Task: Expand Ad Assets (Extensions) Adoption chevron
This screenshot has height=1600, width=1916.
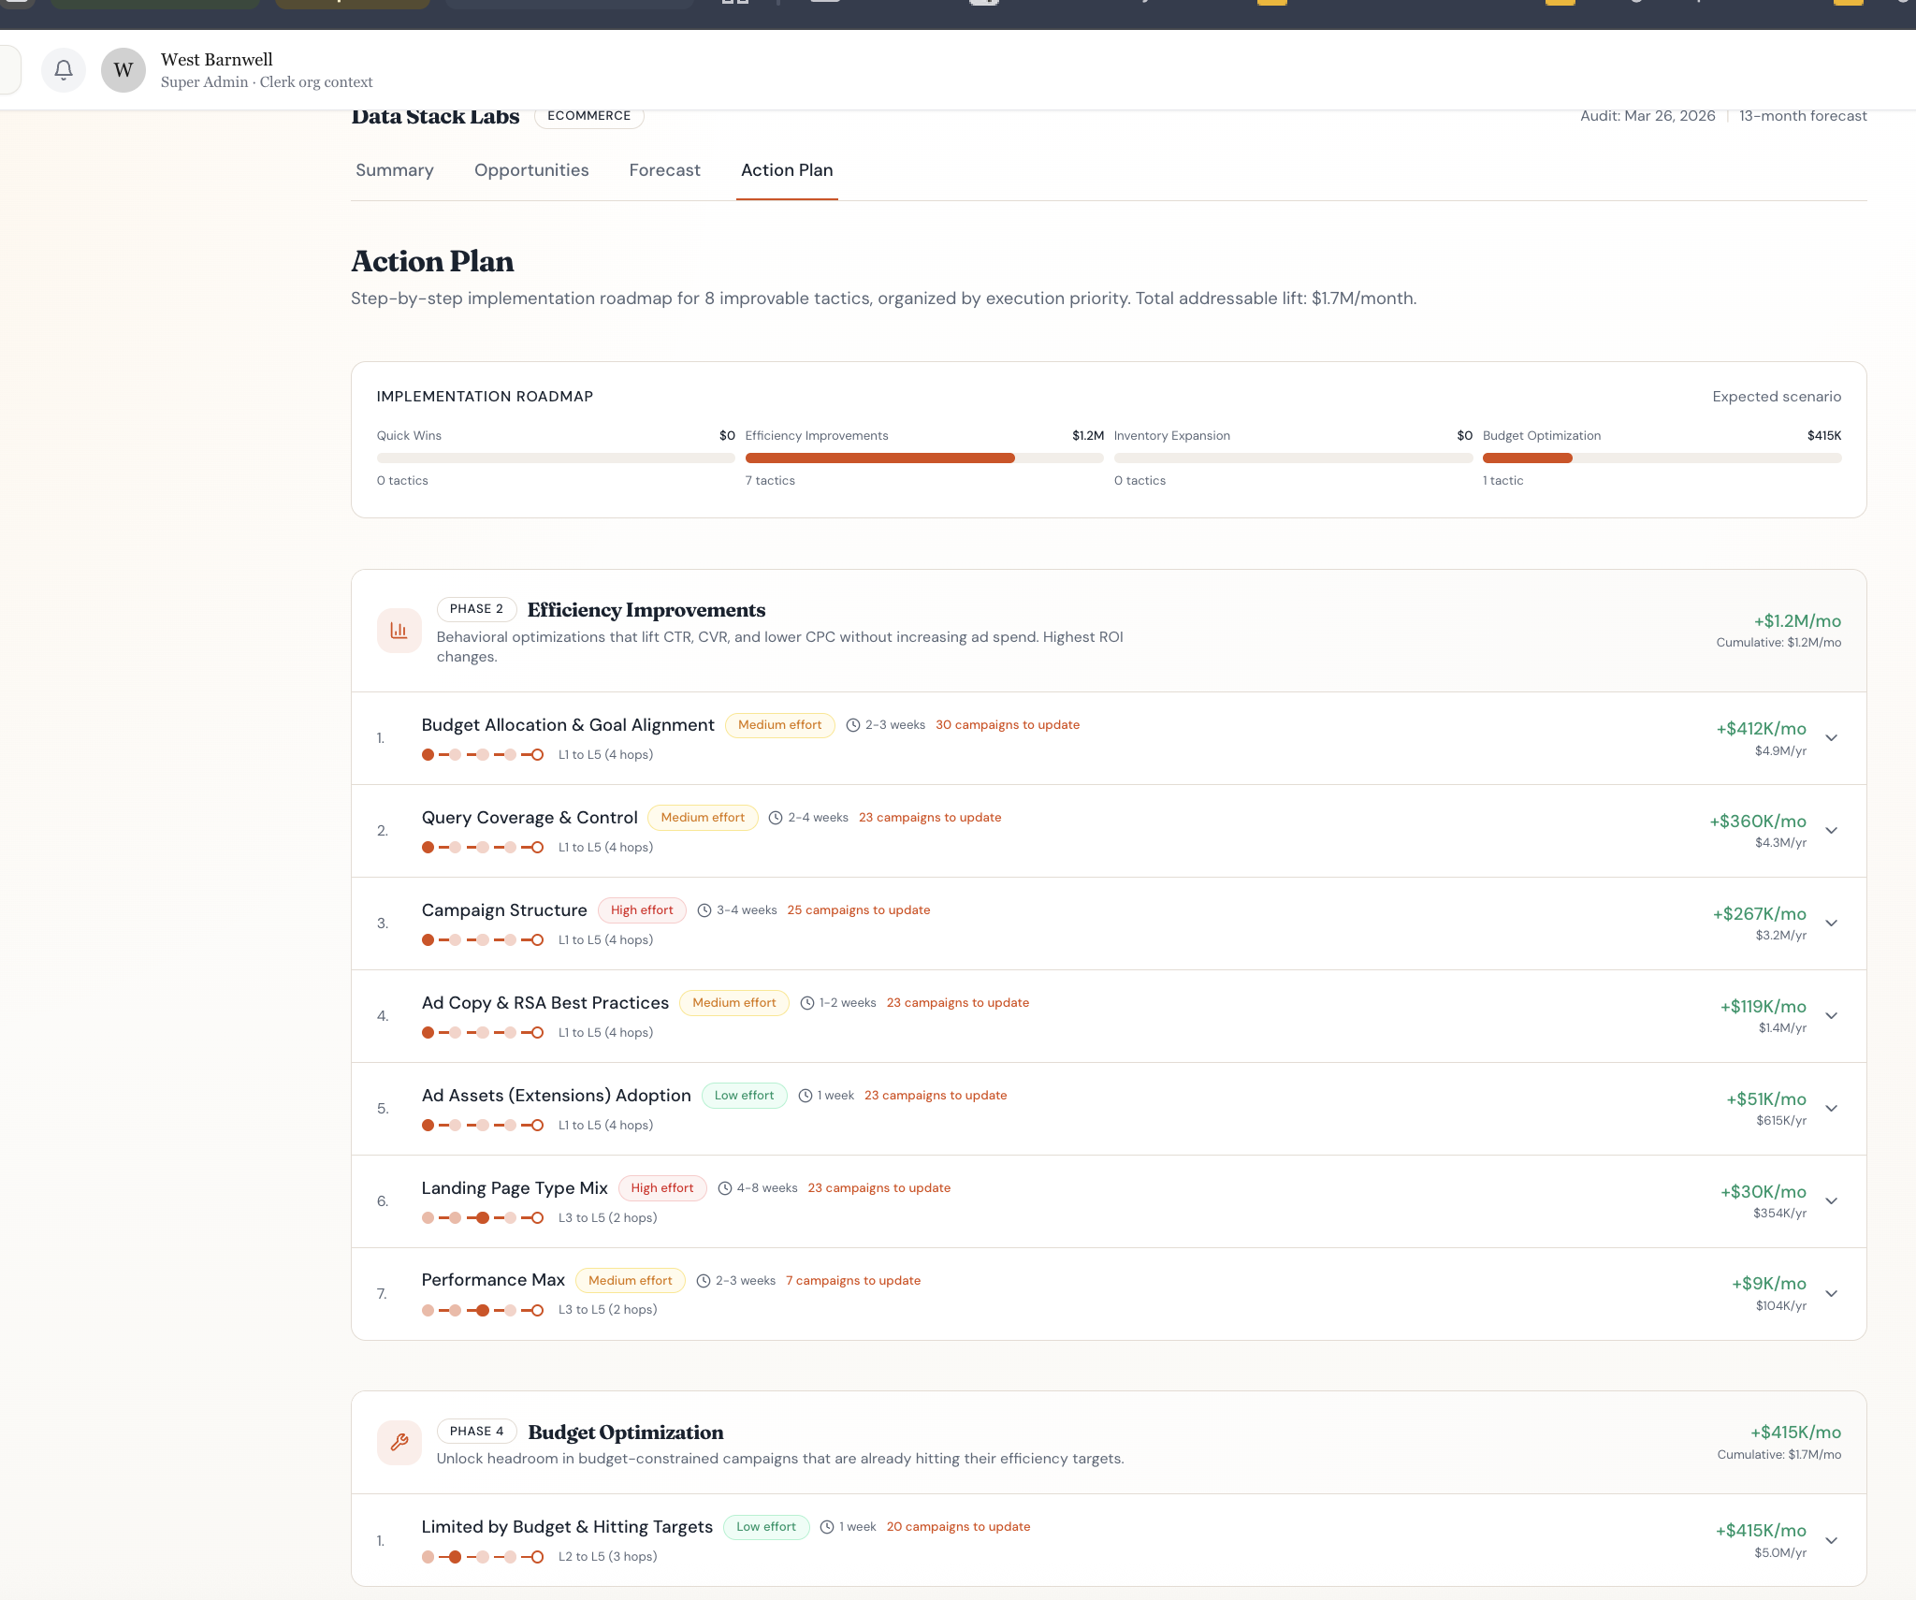Action: pyautogui.click(x=1832, y=1109)
